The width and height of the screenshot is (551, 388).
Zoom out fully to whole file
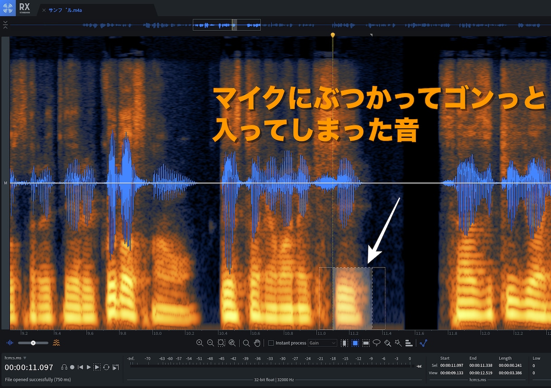(x=232, y=343)
